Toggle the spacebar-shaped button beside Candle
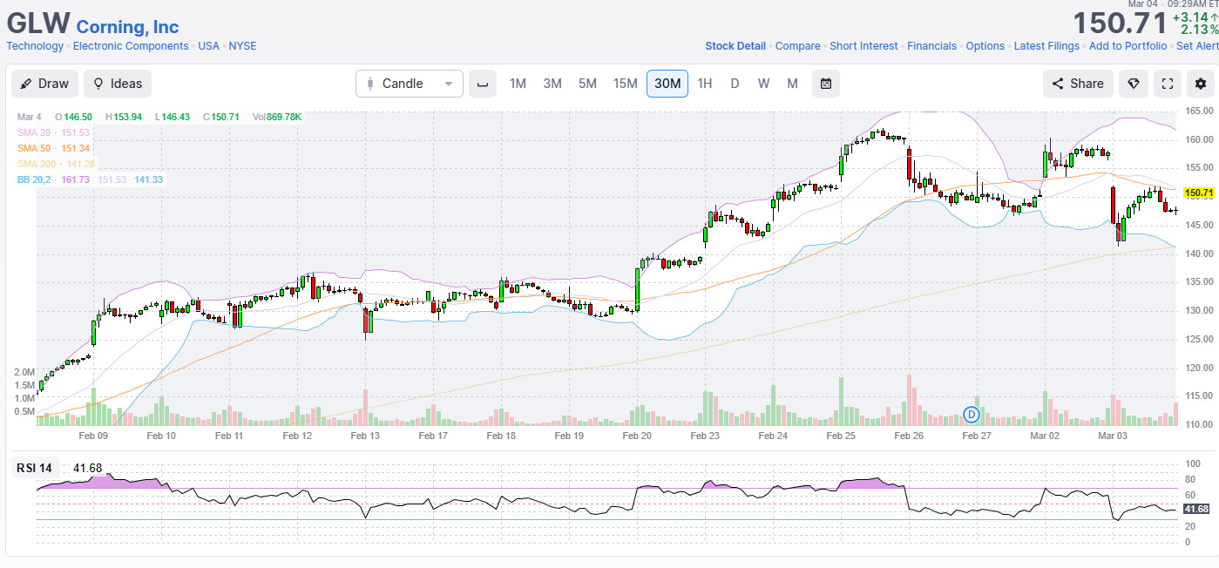 click(x=482, y=84)
